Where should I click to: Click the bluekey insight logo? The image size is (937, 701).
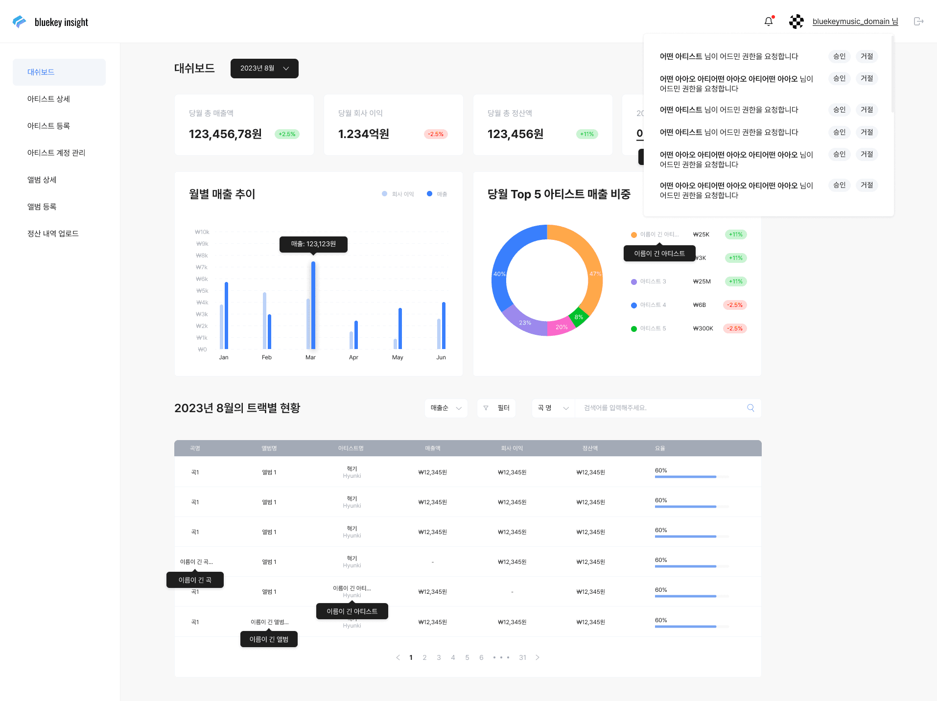(50, 22)
